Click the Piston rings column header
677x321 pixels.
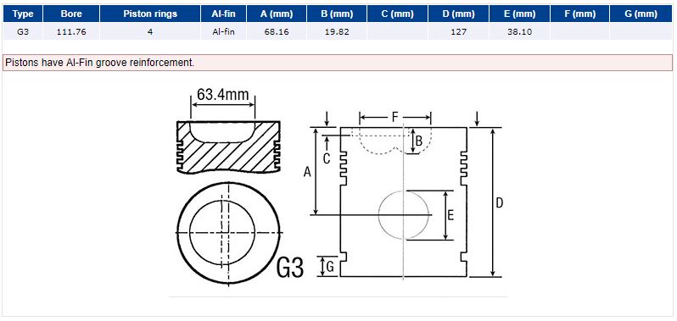point(150,14)
